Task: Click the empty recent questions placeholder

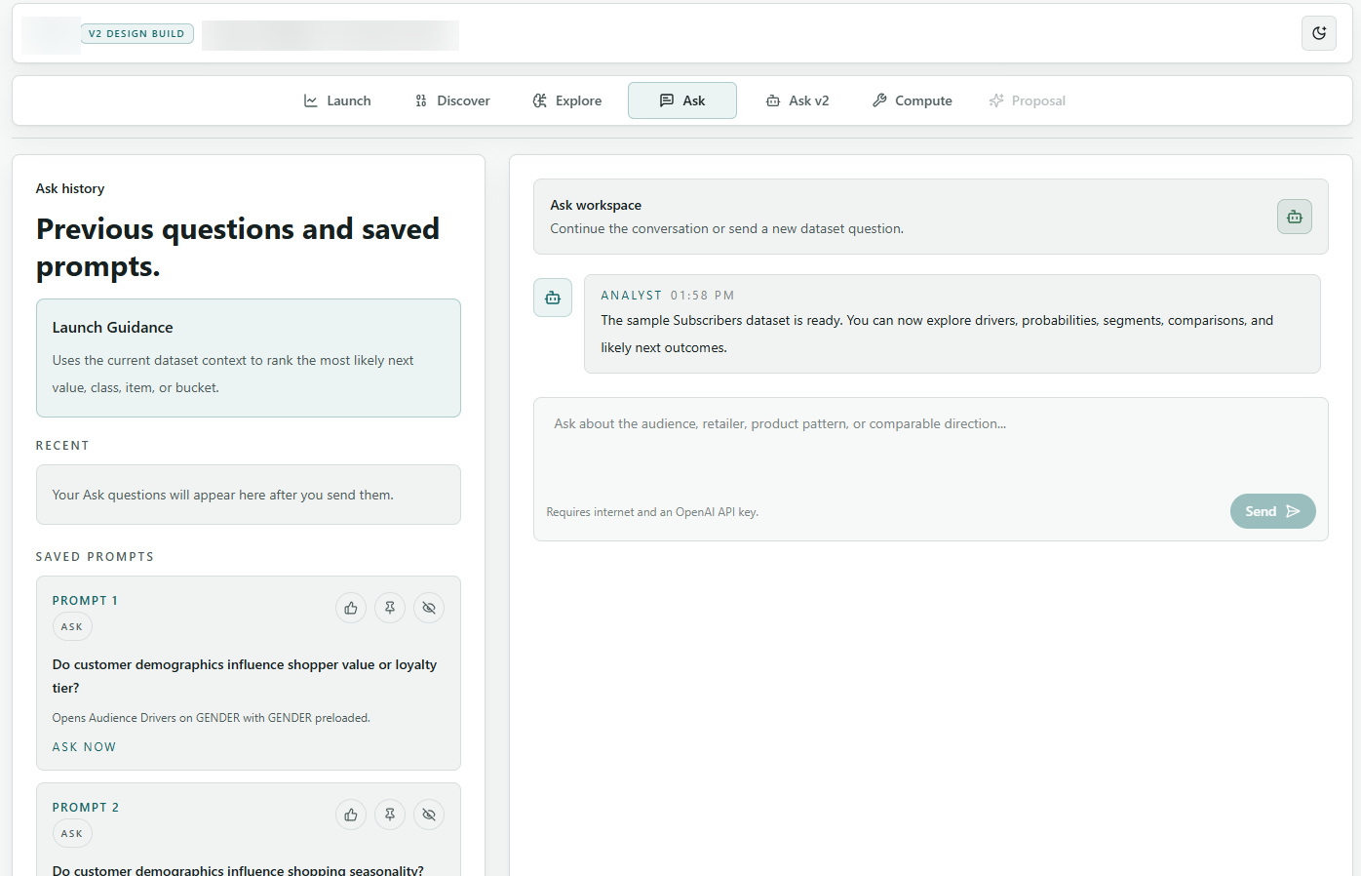Action: [249, 495]
